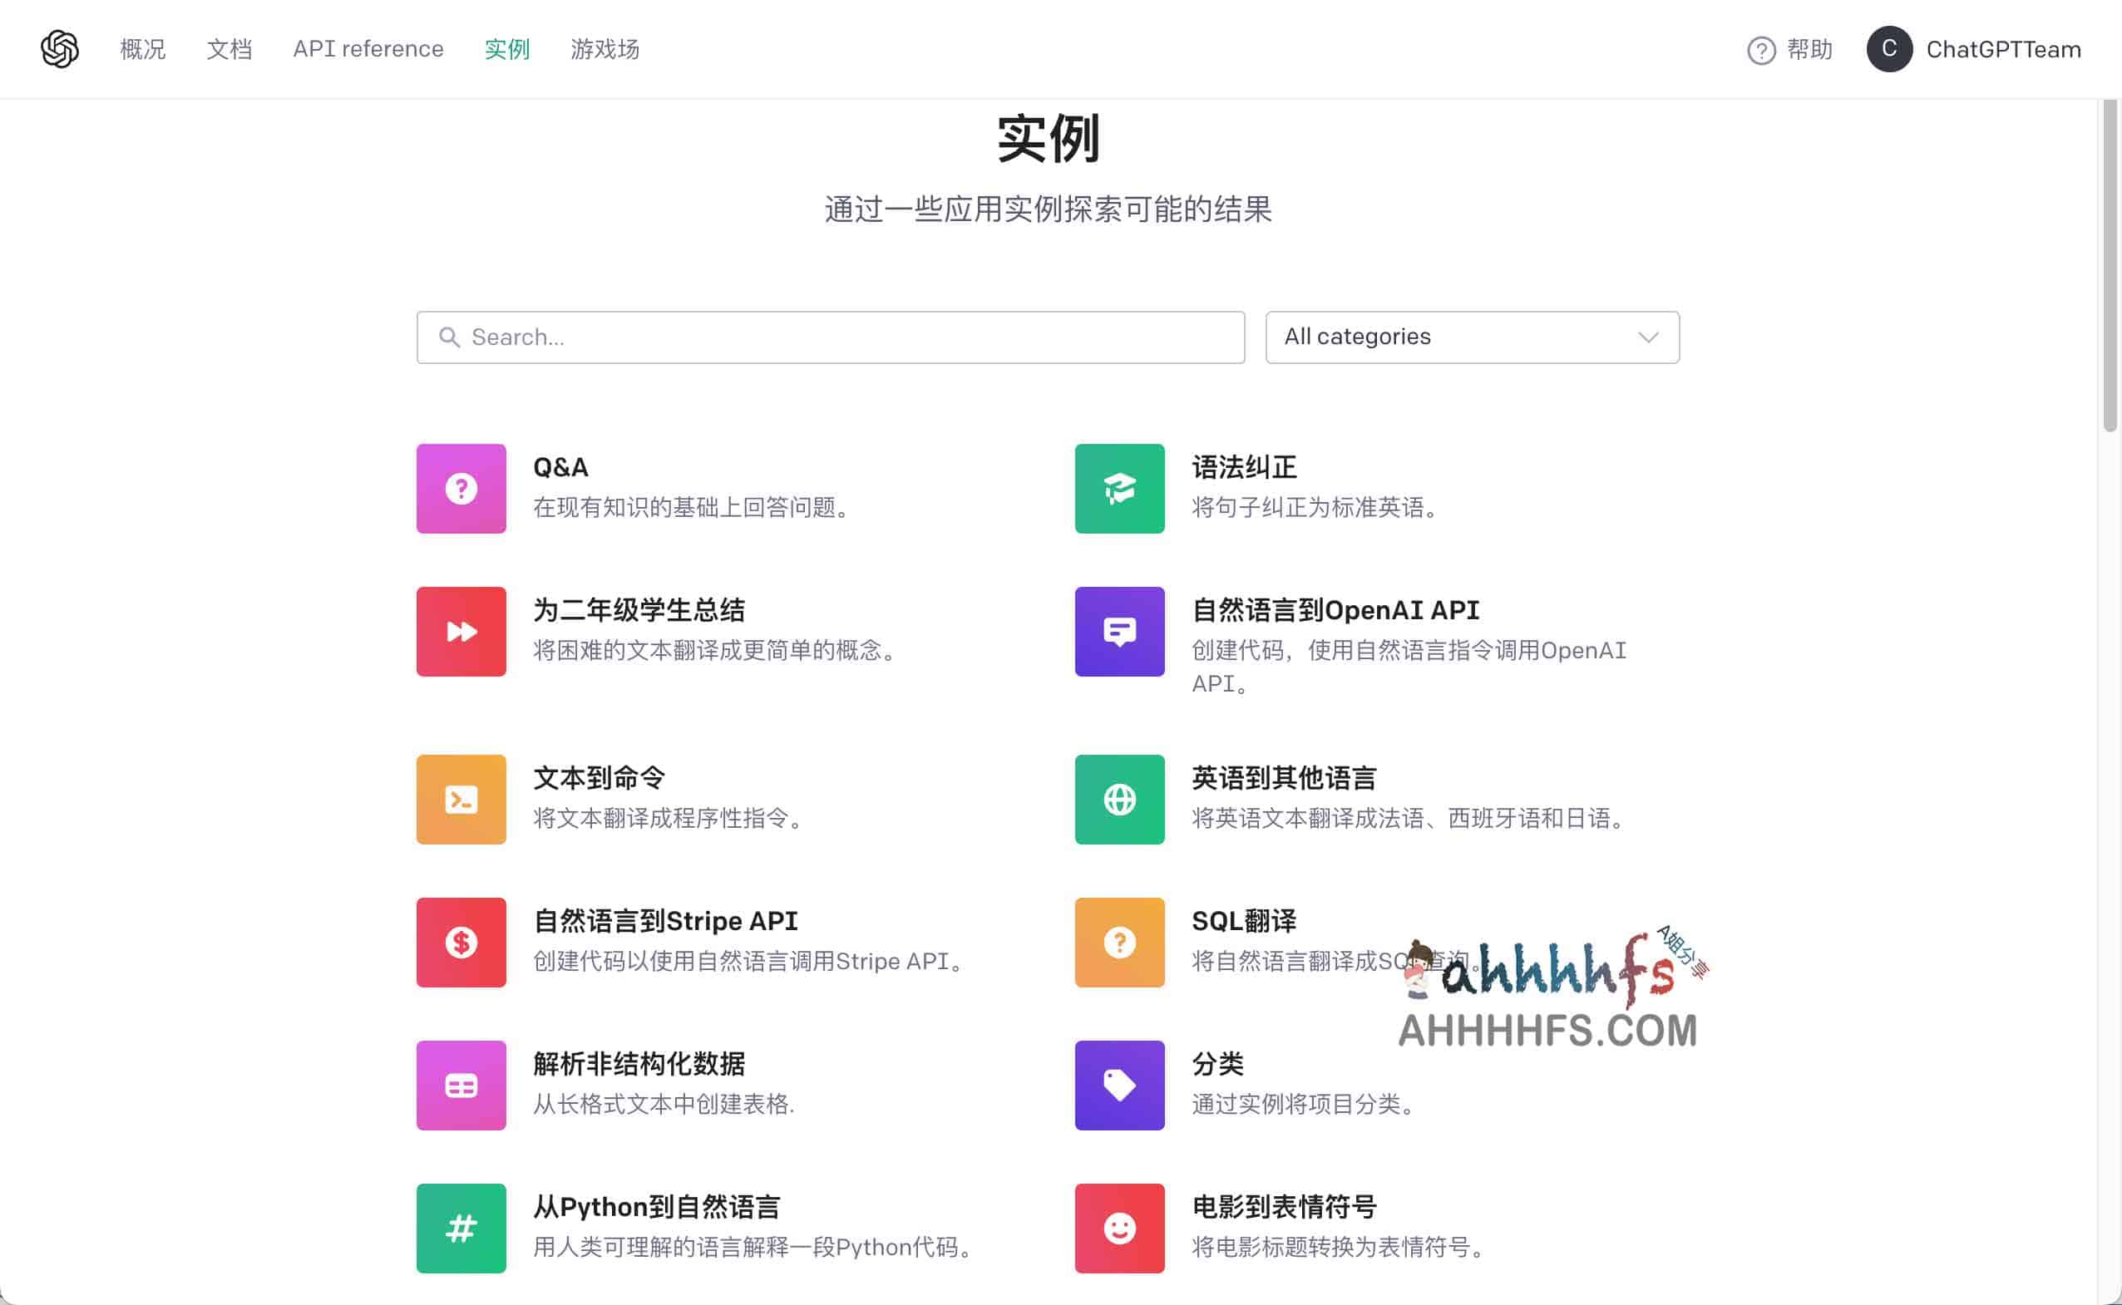Expand the category filter chevron
This screenshot has width=2122, height=1305.
point(1647,337)
